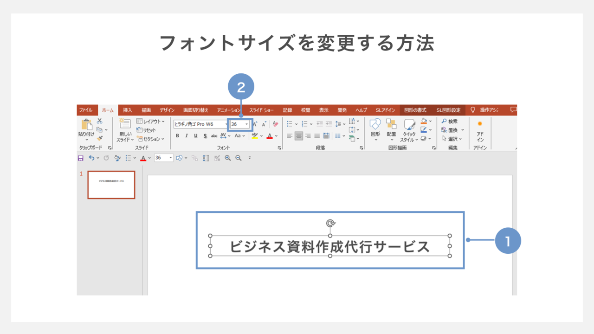
Task: Click Zoom in magnifier in quick access toolbar
Action: point(228,158)
